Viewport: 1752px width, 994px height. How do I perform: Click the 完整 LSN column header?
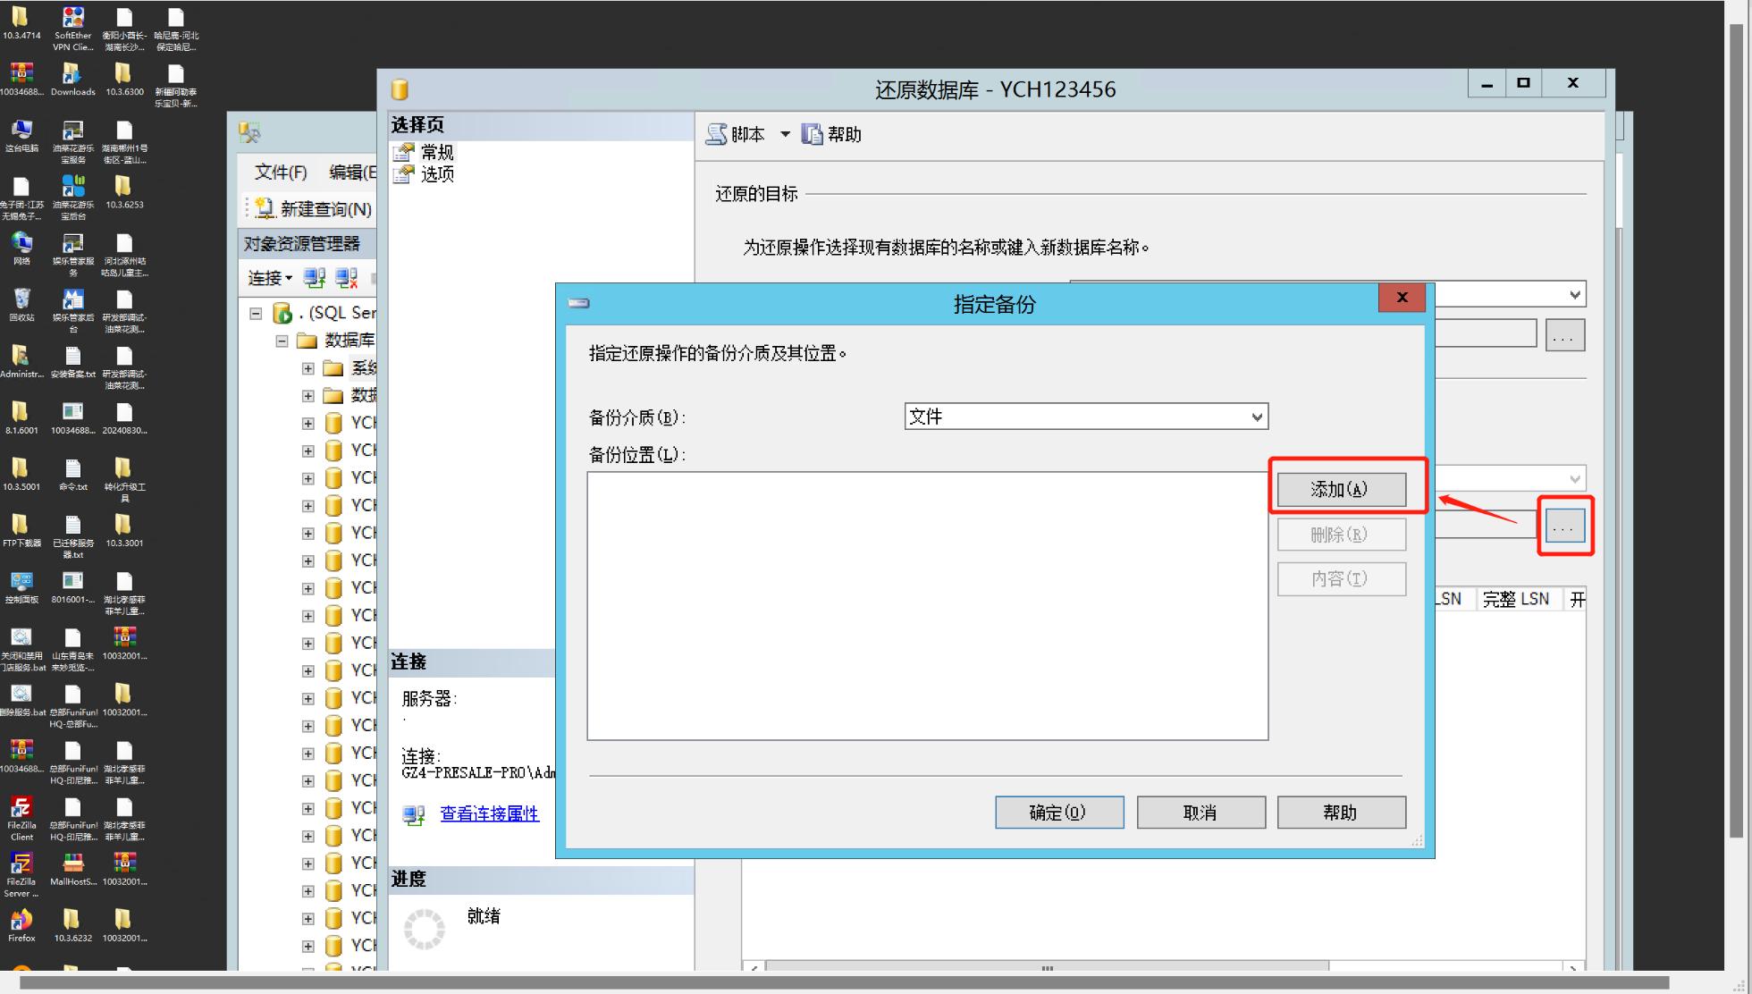click(x=1516, y=599)
